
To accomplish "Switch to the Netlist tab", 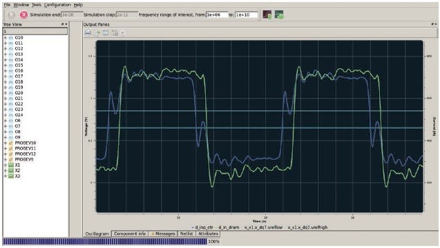I will coord(186,234).
